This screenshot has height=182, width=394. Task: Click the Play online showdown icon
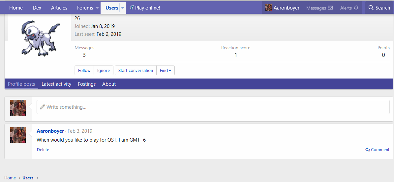click(x=132, y=8)
